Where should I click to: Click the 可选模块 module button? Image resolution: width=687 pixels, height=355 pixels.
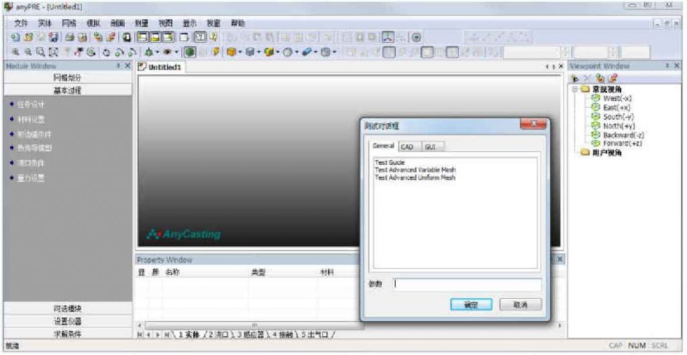pyautogui.click(x=68, y=308)
